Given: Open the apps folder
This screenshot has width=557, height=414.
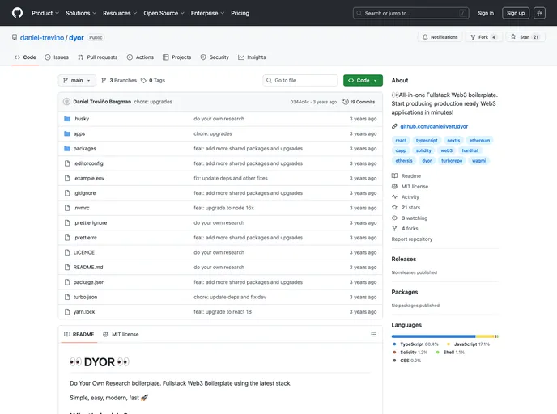Looking at the screenshot, I should [x=79, y=133].
